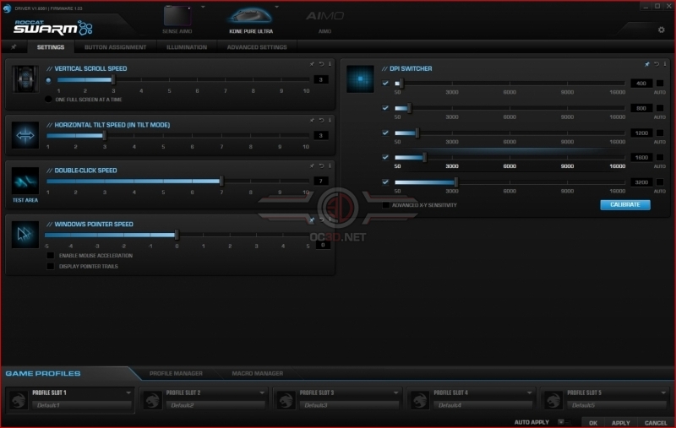The image size is (676, 428).
Task: Open the settings gear icon
Action: pyautogui.click(x=661, y=30)
